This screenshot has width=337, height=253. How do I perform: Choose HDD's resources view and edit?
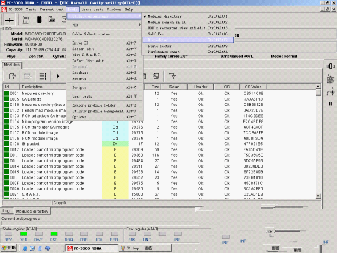point(188,28)
